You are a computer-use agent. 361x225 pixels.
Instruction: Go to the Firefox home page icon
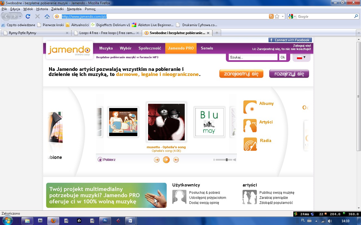pyautogui.click(x=47, y=16)
